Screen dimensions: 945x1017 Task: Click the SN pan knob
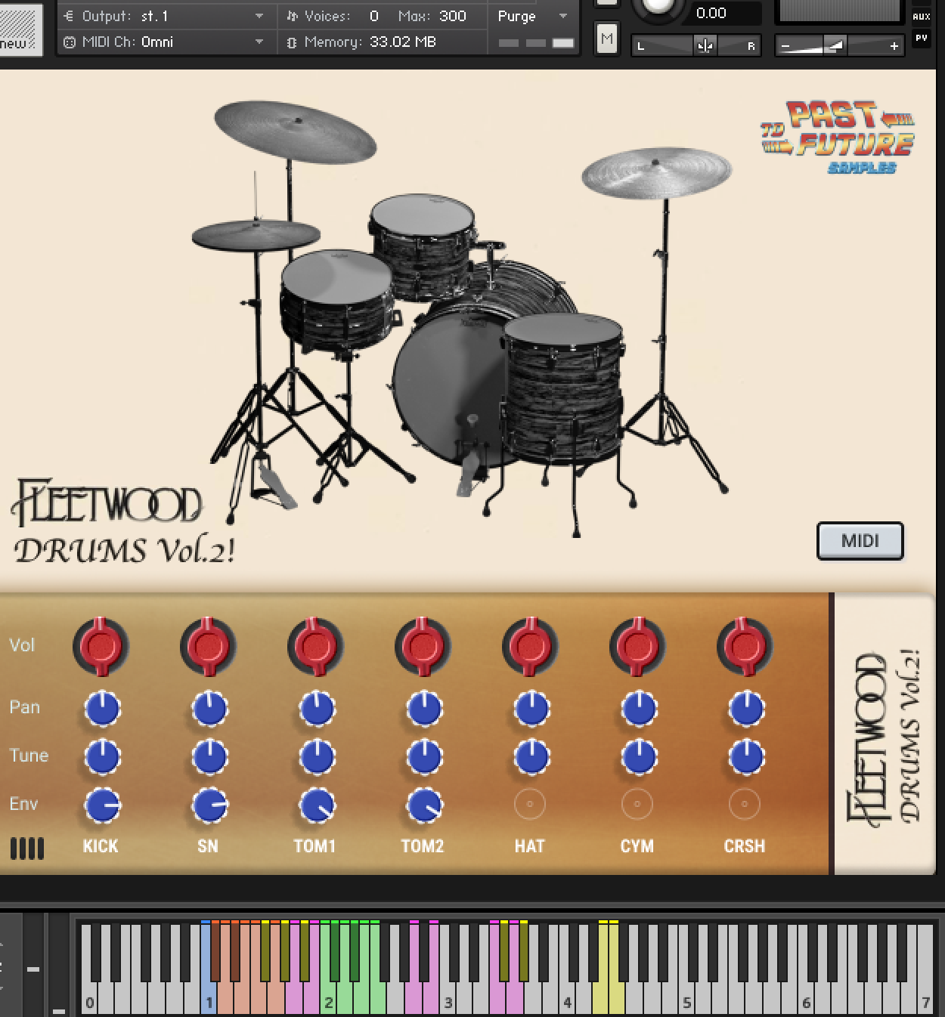[x=209, y=709]
